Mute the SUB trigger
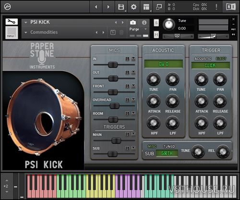Screen dimensions: 240x200 click(x=133, y=148)
